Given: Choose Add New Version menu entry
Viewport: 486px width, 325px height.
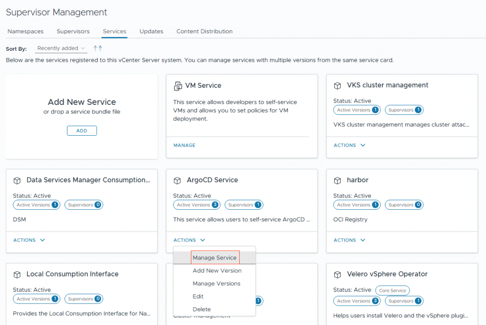Looking at the screenshot, I should tap(217, 270).
